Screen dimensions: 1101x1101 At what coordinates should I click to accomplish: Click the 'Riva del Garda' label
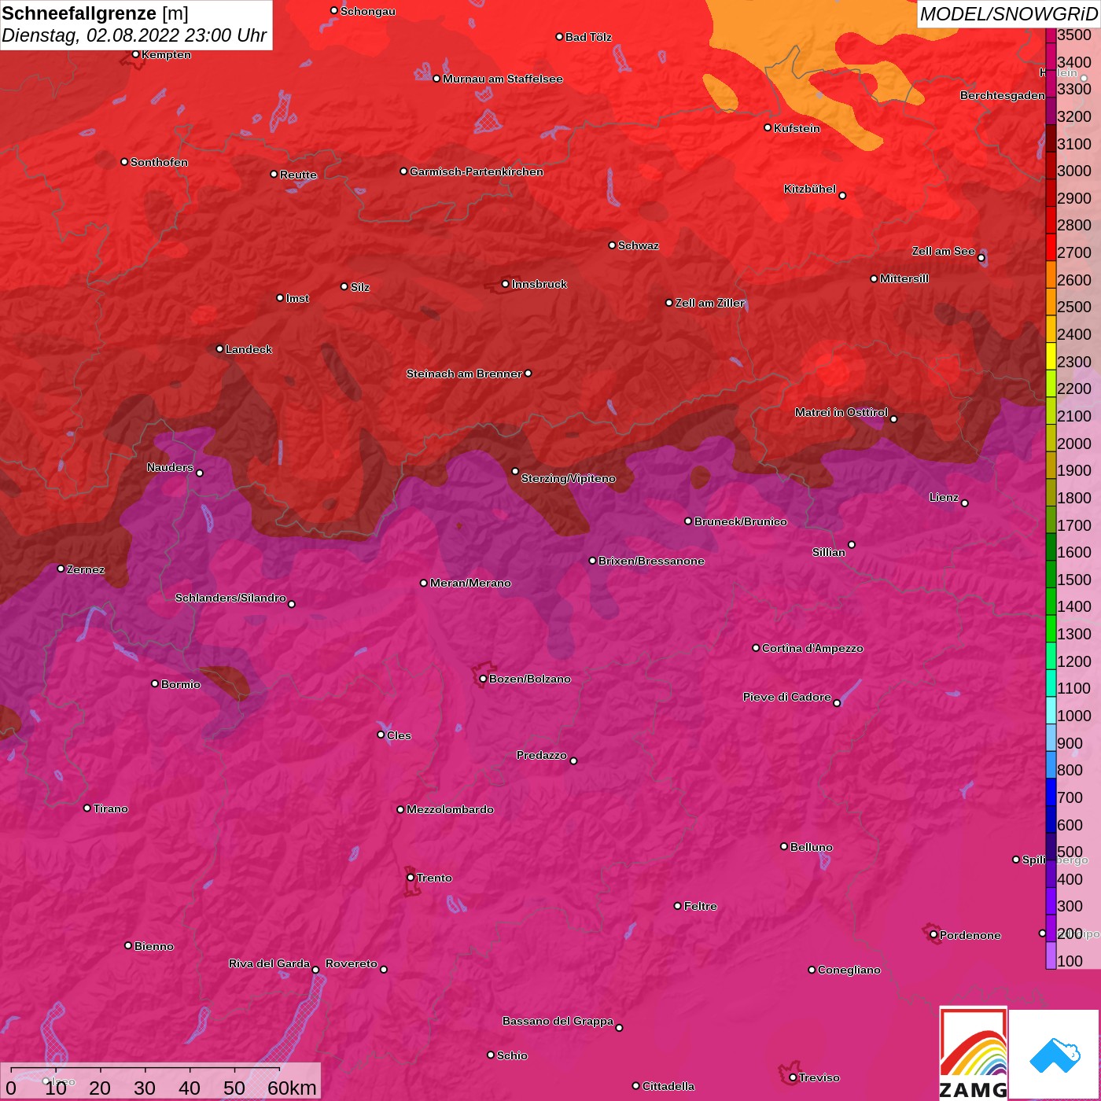(269, 963)
